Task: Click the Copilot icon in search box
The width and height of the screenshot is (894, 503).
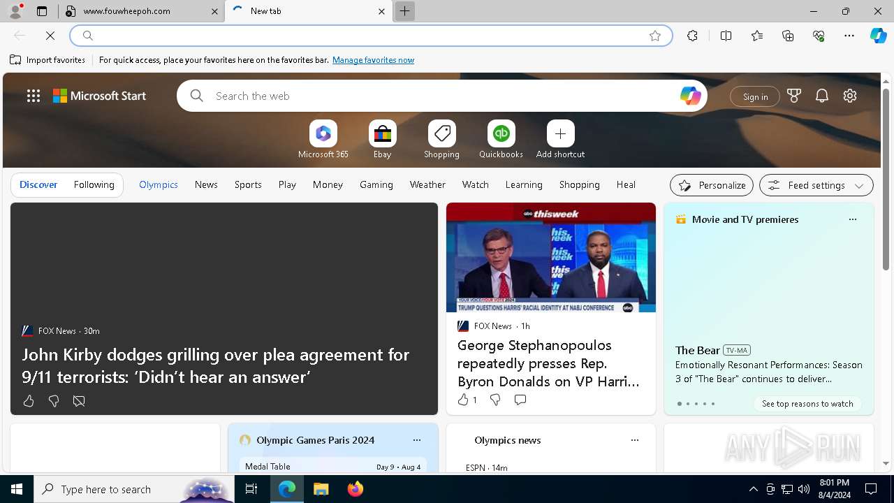Action: pyautogui.click(x=690, y=96)
